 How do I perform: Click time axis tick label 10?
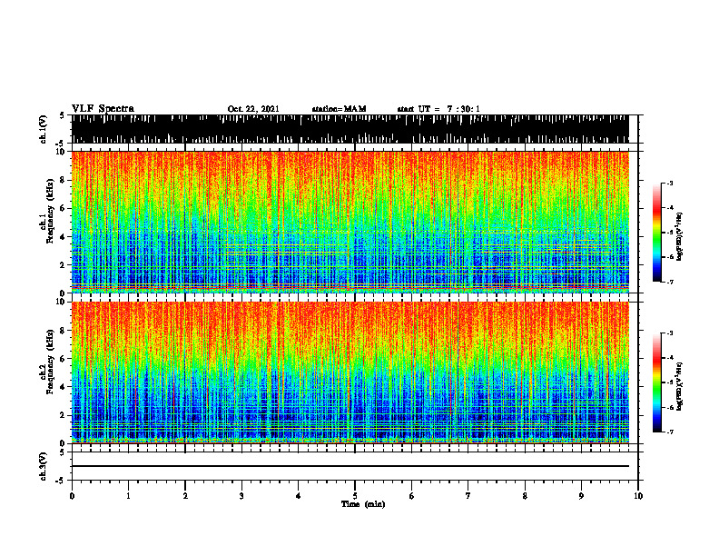click(638, 496)
